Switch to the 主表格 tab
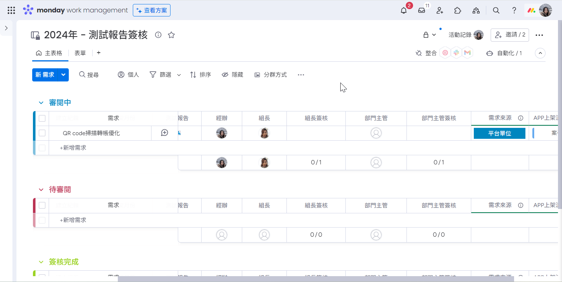This screenshot has height=282, width=562. pyautogui.click(x=49, y=53)
